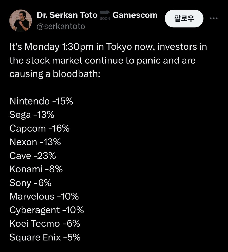Click the Nexon -13% line
Viewport: 228px width, 252px height.
(x=35, y=142)
